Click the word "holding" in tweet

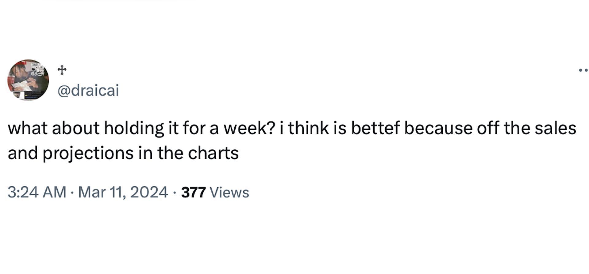pos(134,128)
